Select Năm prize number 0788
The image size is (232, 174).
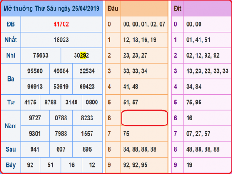pos(61,118)
